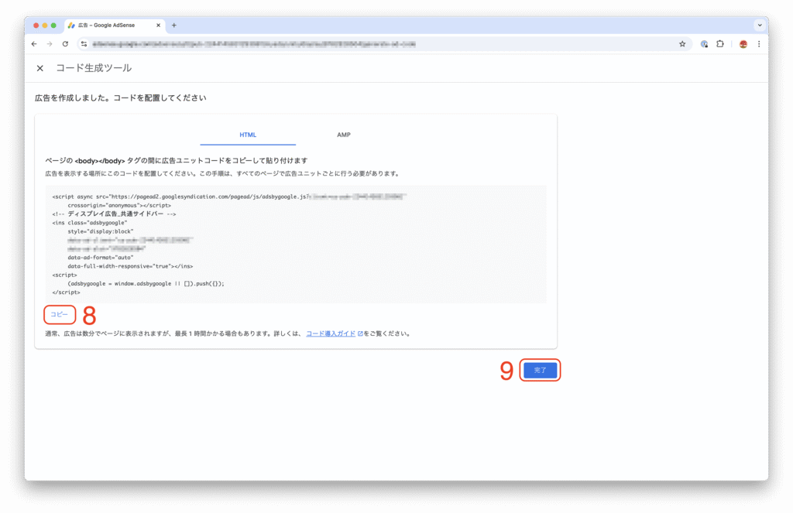This screenshot has height=513, width=793.
Task: Go back using the browser back arrow
Action: pyautogui.click(x=34, y=44)
